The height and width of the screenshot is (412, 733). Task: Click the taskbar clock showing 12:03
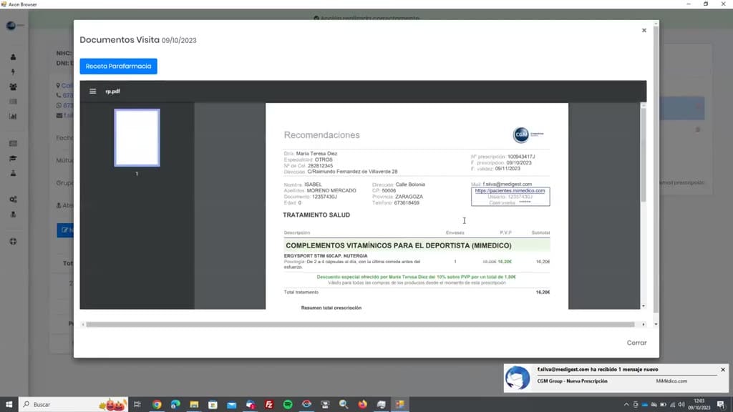(699, 405)
